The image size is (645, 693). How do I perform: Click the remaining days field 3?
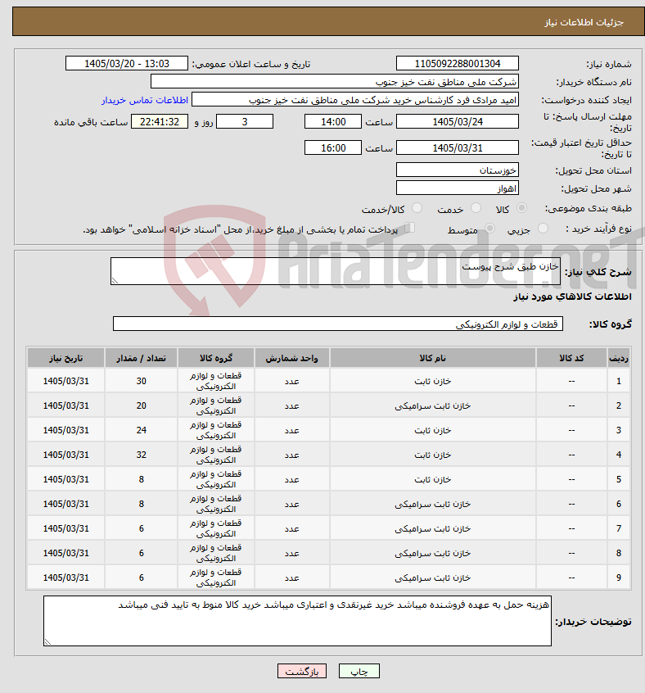click(x=245, y=121)
